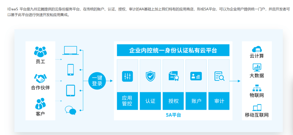This screenshot has width=293, height=135.
Task: Click the 授权 label tile
Action: (x=173, y=101)
